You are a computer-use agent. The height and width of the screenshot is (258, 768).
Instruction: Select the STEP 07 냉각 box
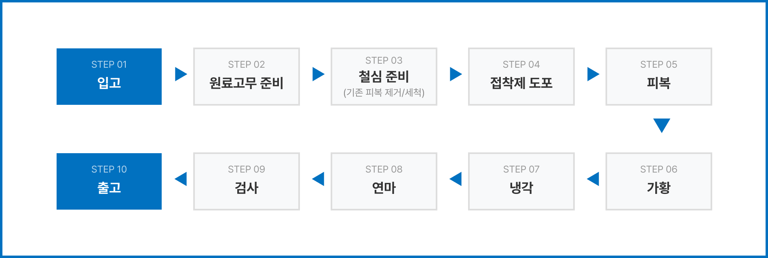point(521,181)
